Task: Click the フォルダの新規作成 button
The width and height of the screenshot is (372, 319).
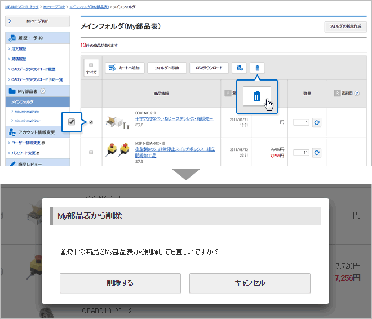Action: point(345,26)
